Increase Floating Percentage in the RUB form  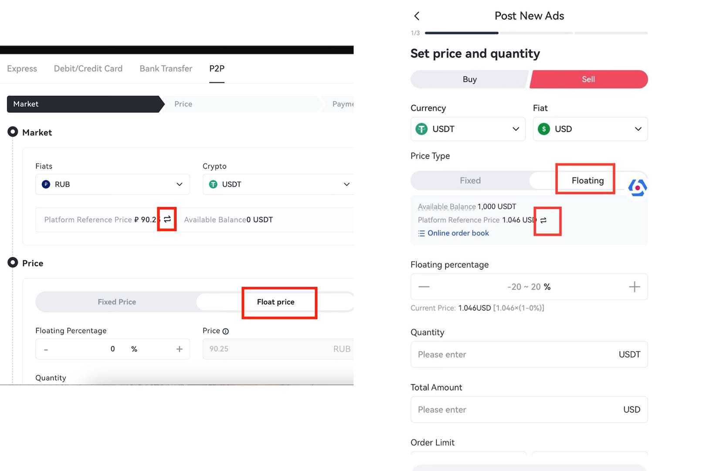(x=179, y=349)
